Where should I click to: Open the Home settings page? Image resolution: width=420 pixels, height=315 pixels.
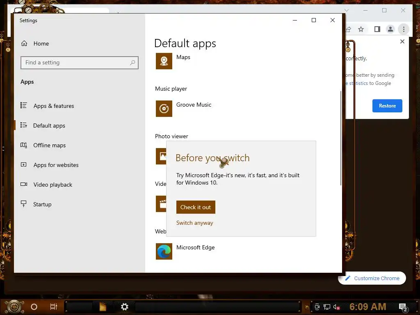tap(35, 43)
